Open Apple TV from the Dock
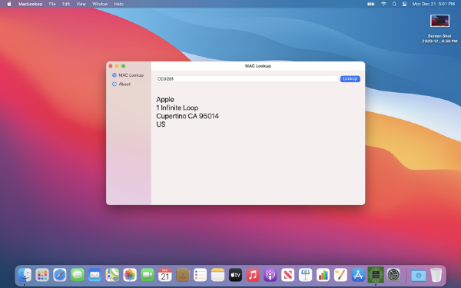Viewport: 461px width, 288px height. pos(235,275)
